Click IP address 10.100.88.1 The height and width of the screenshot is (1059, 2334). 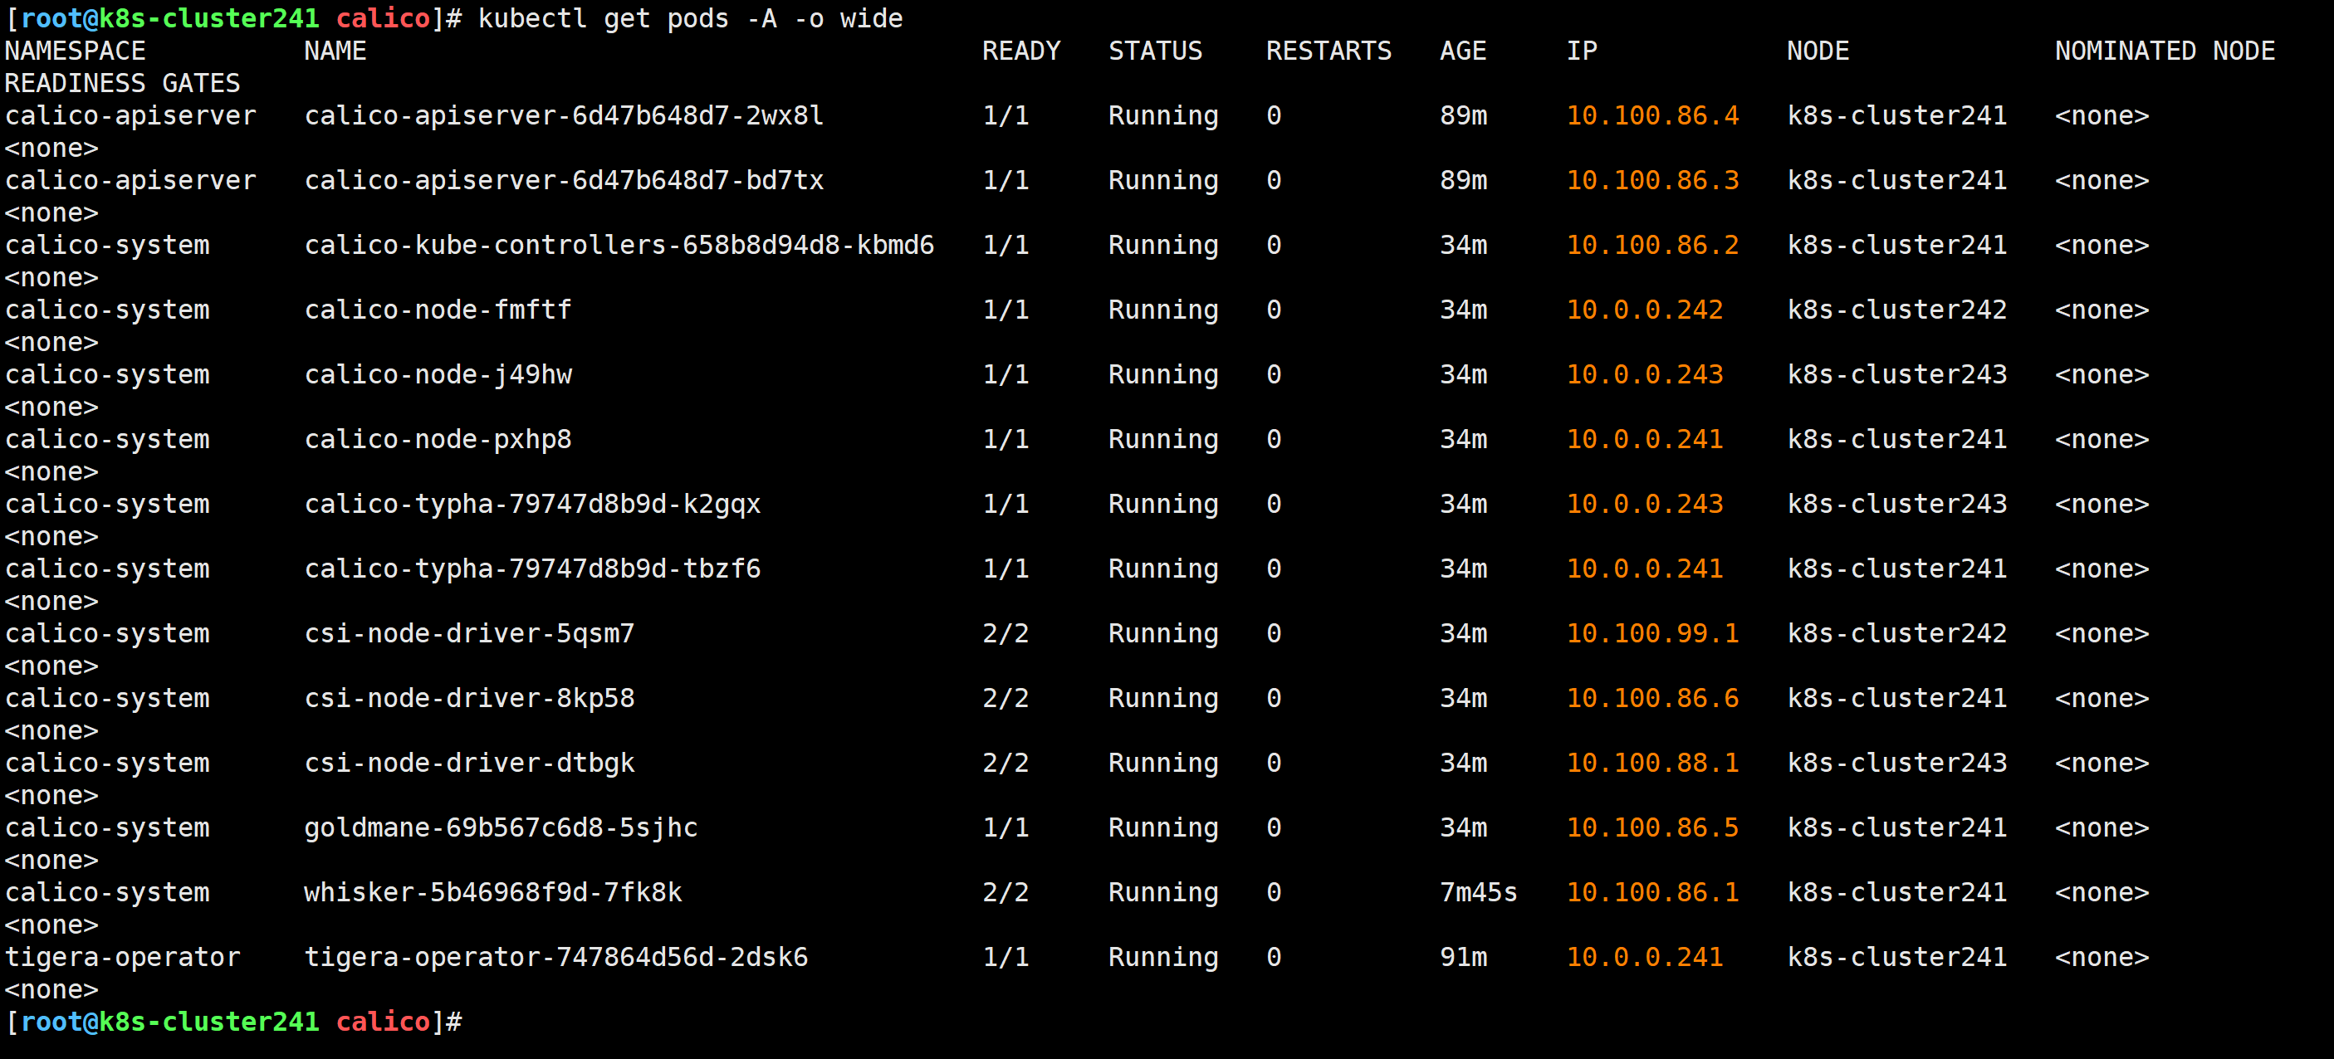(x=1651, y=764)
